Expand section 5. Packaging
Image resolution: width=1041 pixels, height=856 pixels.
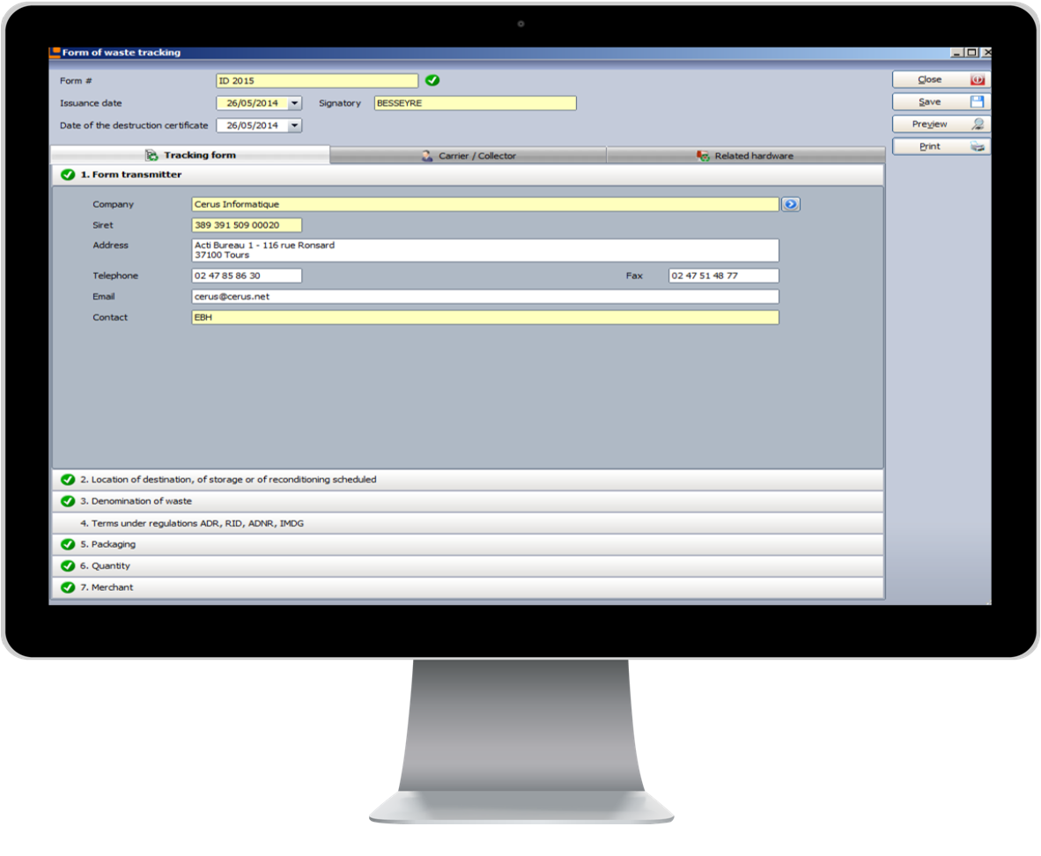[x=468, y=544]
